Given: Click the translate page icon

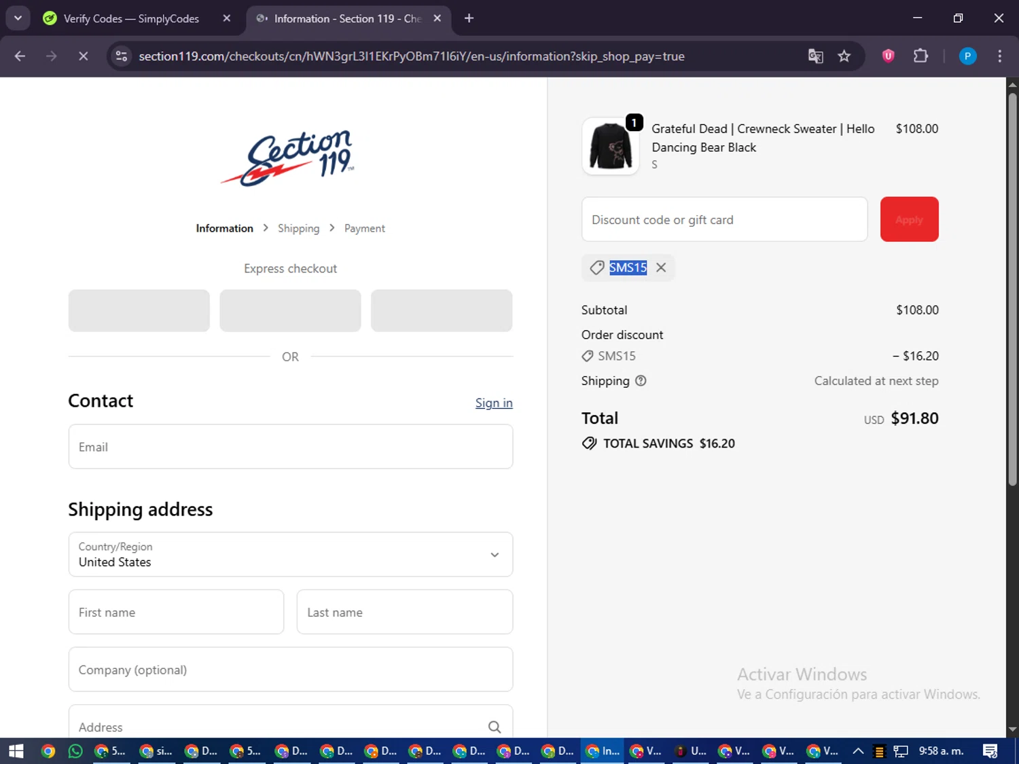Looking at the screenshot, I should coord(816,56).
